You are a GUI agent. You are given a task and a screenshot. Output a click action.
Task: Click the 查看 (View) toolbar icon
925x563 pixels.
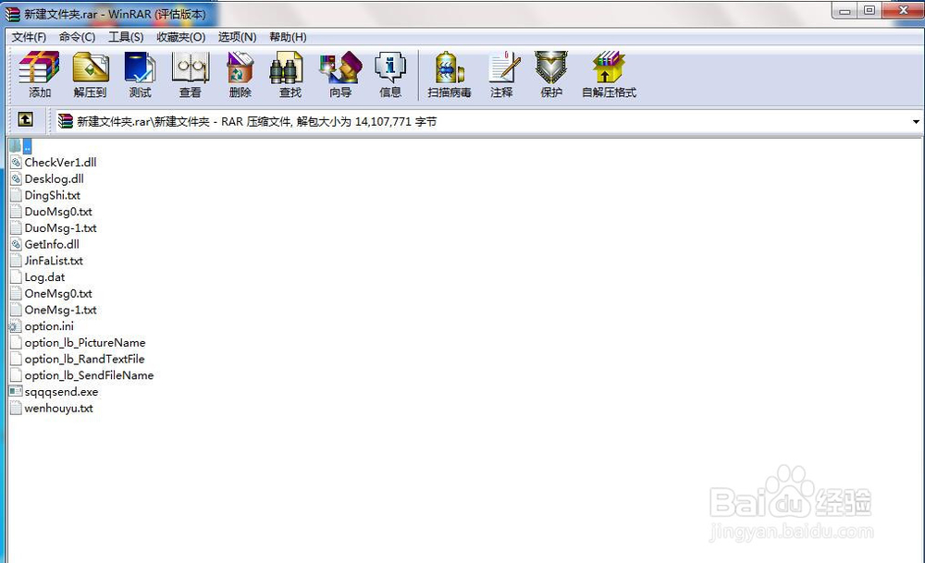pyautogui.click(x=190, y=74)
